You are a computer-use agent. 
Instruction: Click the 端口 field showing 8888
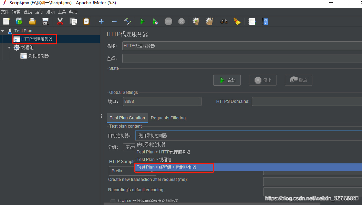(162, 101)
